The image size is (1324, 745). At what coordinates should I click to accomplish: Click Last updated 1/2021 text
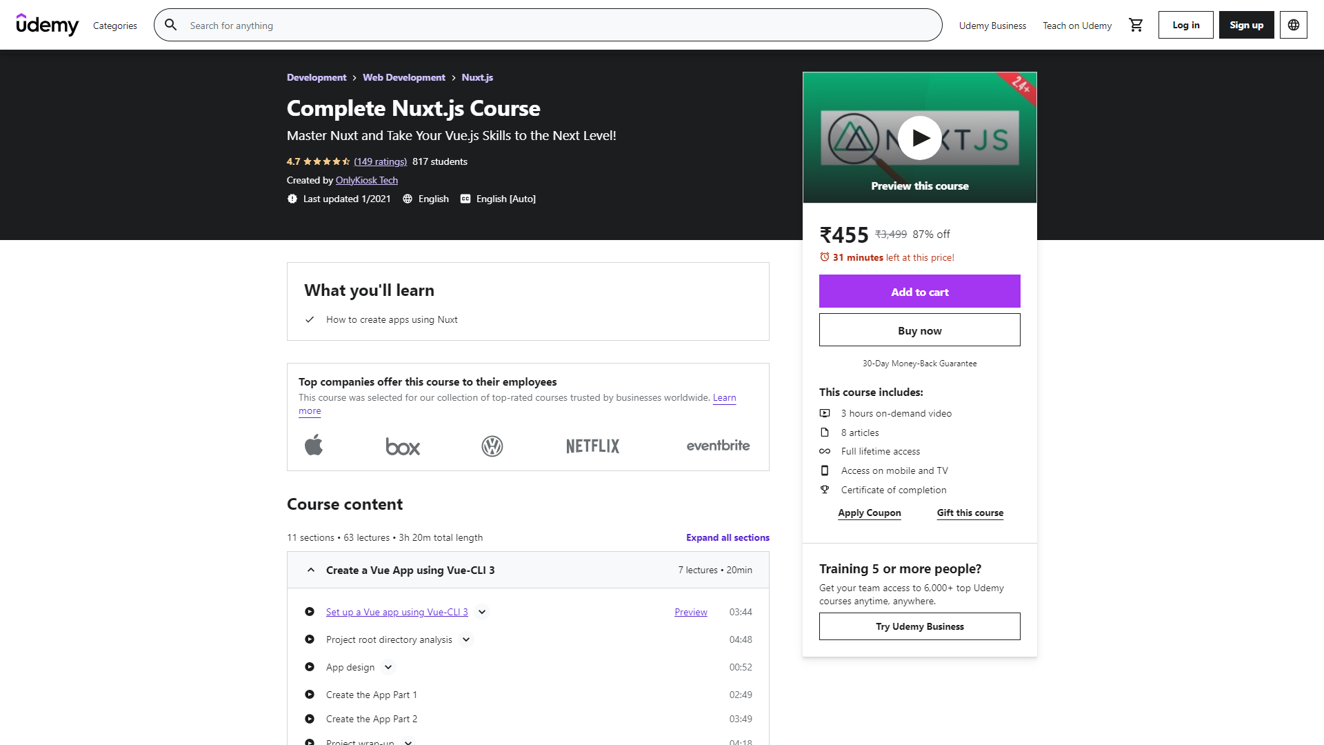point(347,199)
